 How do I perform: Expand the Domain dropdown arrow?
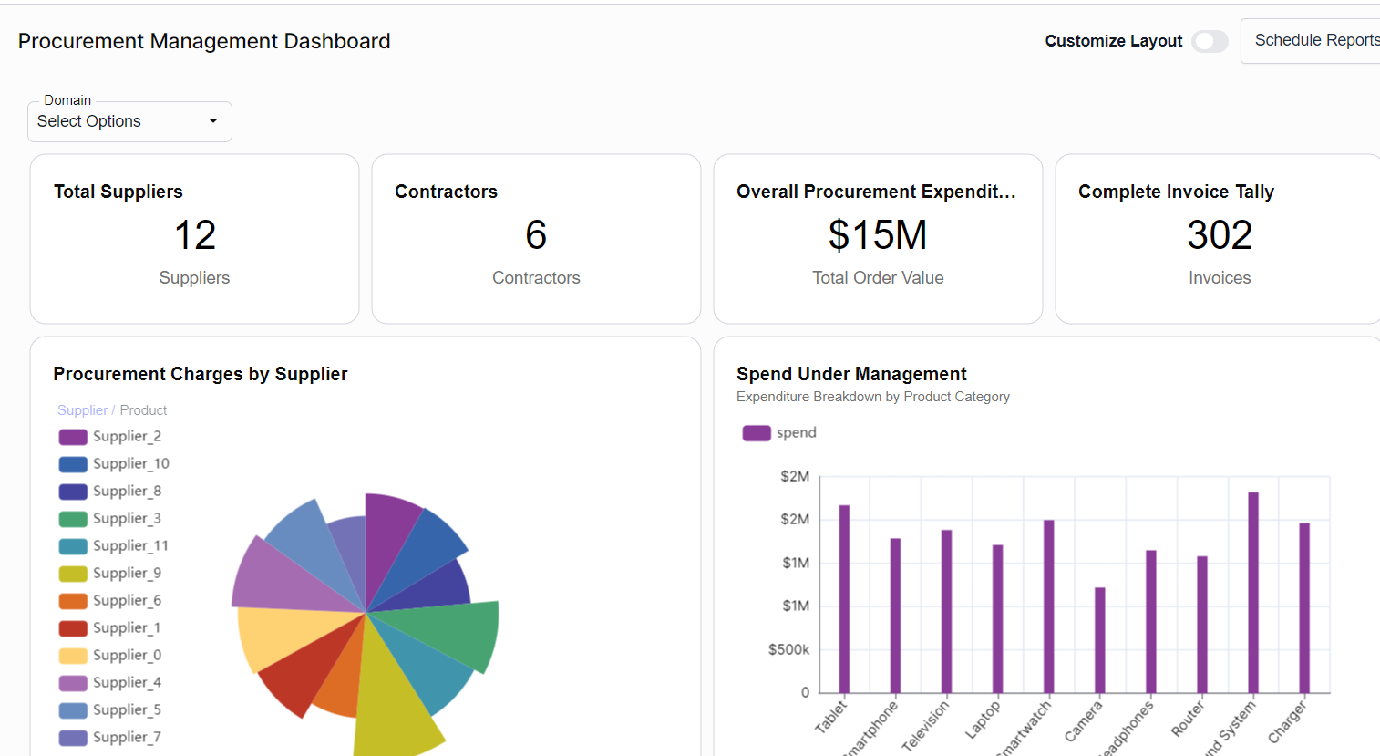pos(212,121)
